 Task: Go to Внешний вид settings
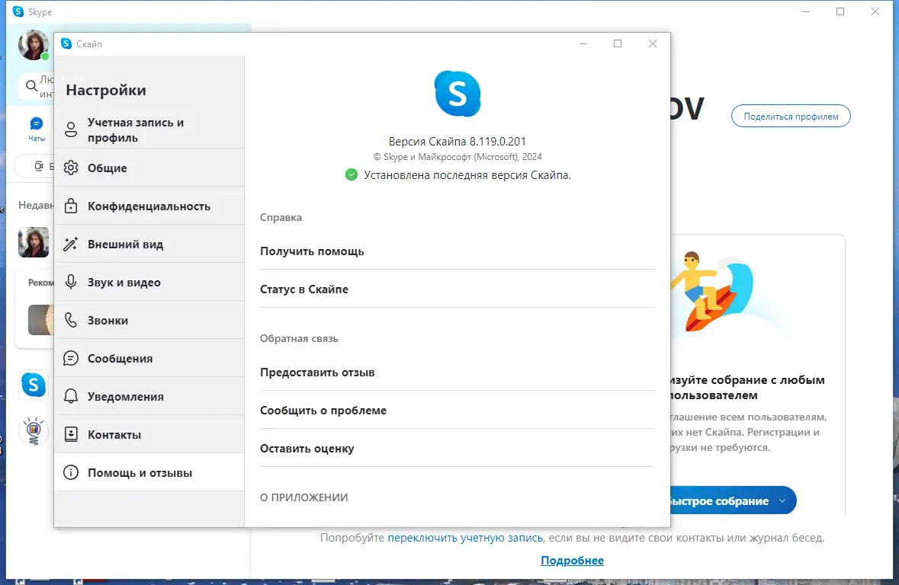tap(149, 244)
